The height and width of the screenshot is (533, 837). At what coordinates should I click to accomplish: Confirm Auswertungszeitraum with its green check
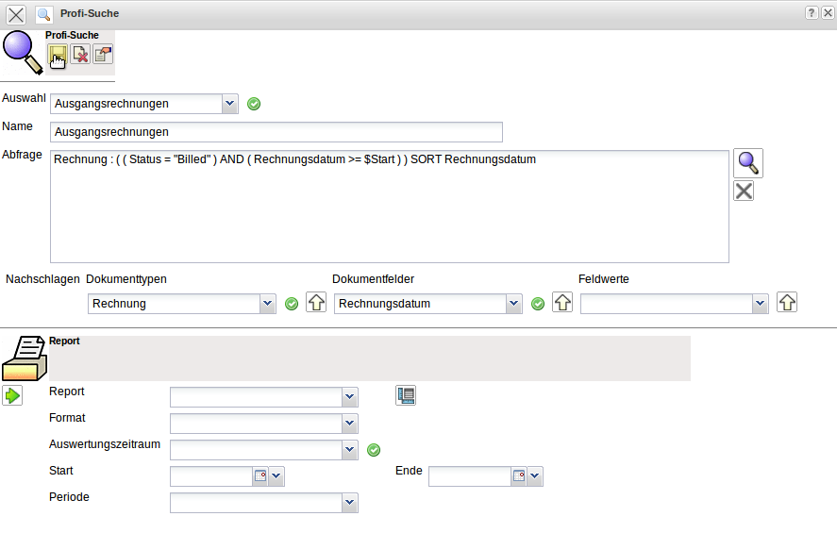pos(374,450)
